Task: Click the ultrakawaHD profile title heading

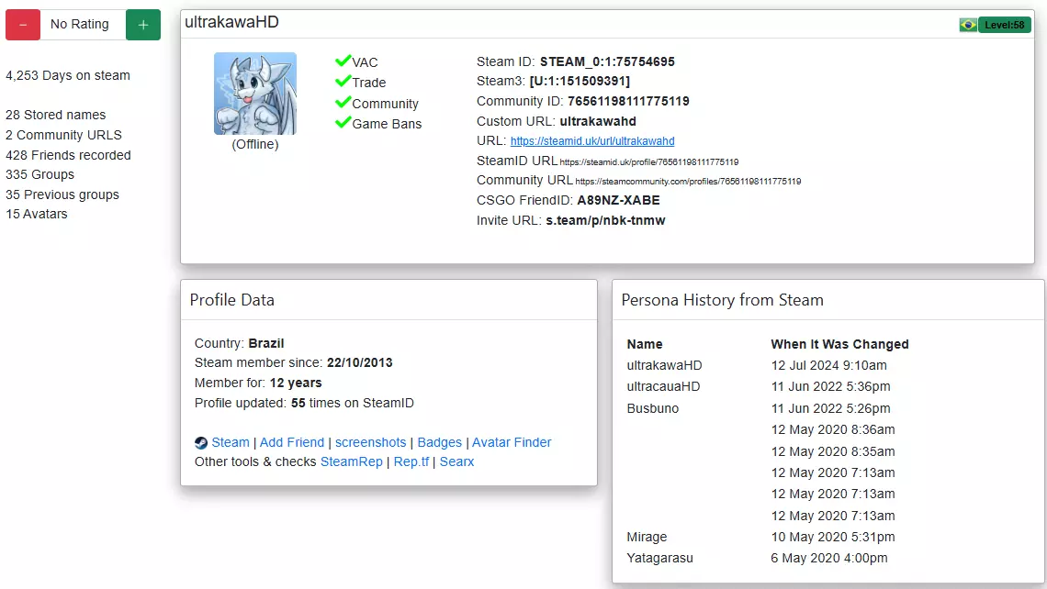Action: [x=231, y=22]
